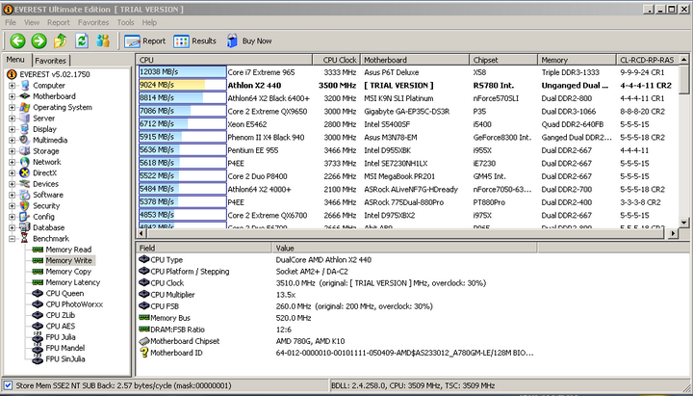
Task: Click the up-level folder arrow icon
Action: point(60,41)
